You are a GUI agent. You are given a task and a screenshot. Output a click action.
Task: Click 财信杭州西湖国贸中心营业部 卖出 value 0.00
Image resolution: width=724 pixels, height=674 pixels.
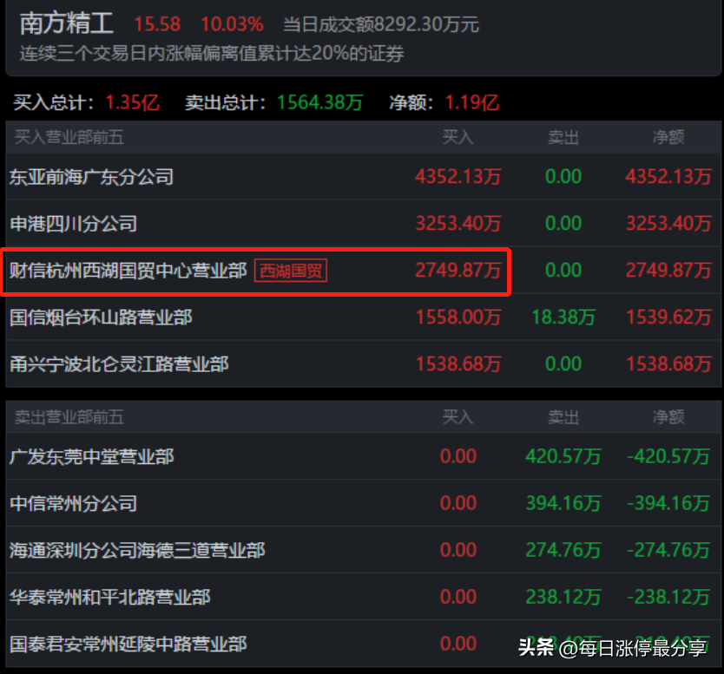click(563, 271)
